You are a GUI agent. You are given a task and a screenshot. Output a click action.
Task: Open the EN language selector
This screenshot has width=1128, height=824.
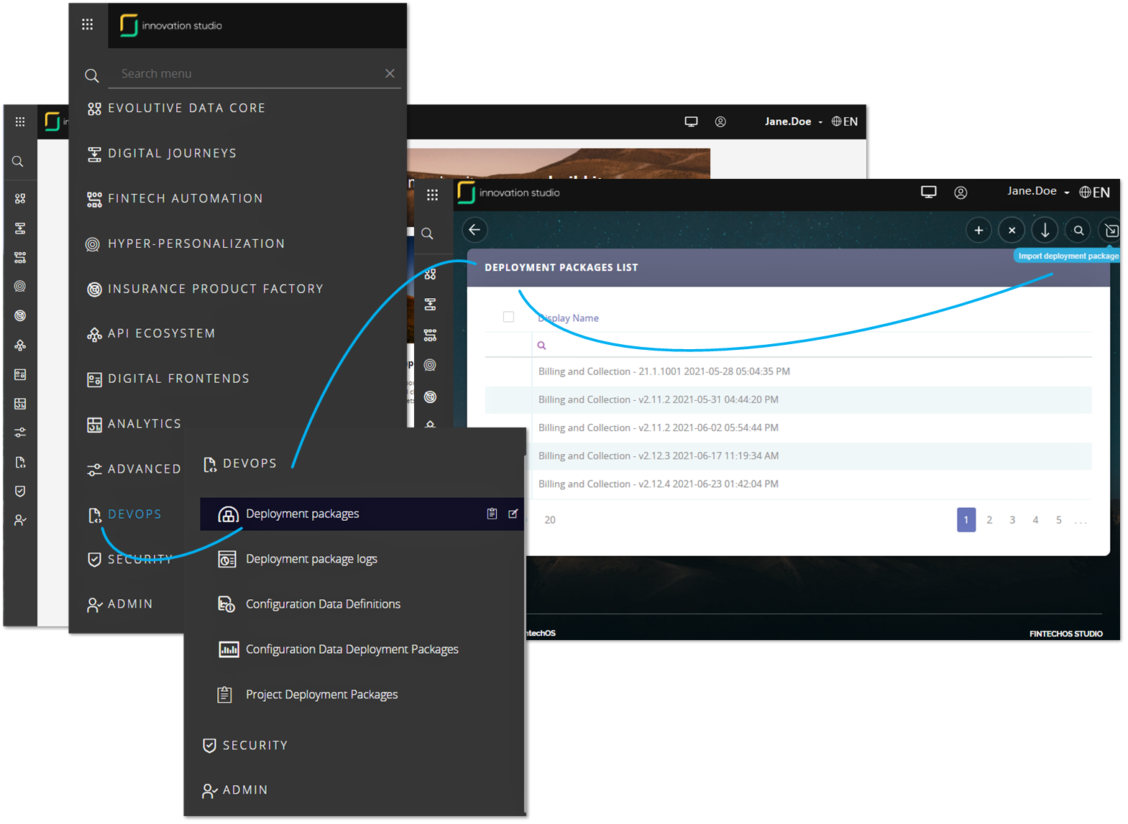(1094, 192)
